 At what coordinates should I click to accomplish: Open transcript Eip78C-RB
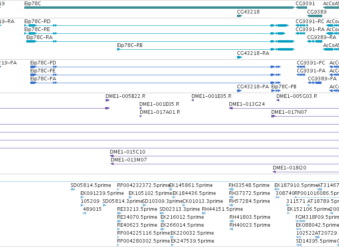click(130, 45)
